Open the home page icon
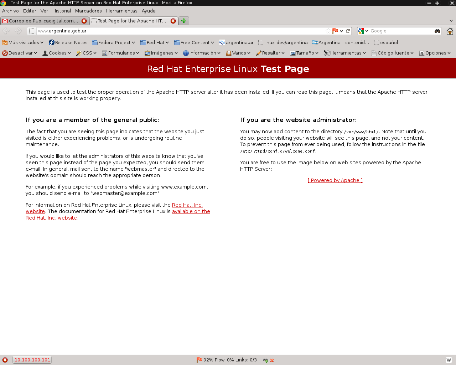456x365 pixels. (450, 31)
